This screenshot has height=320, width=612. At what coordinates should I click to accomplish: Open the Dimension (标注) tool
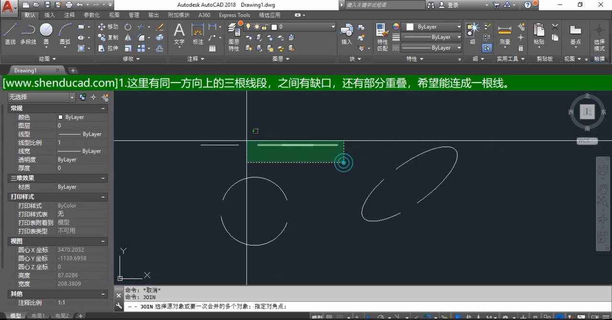[198, 34]
